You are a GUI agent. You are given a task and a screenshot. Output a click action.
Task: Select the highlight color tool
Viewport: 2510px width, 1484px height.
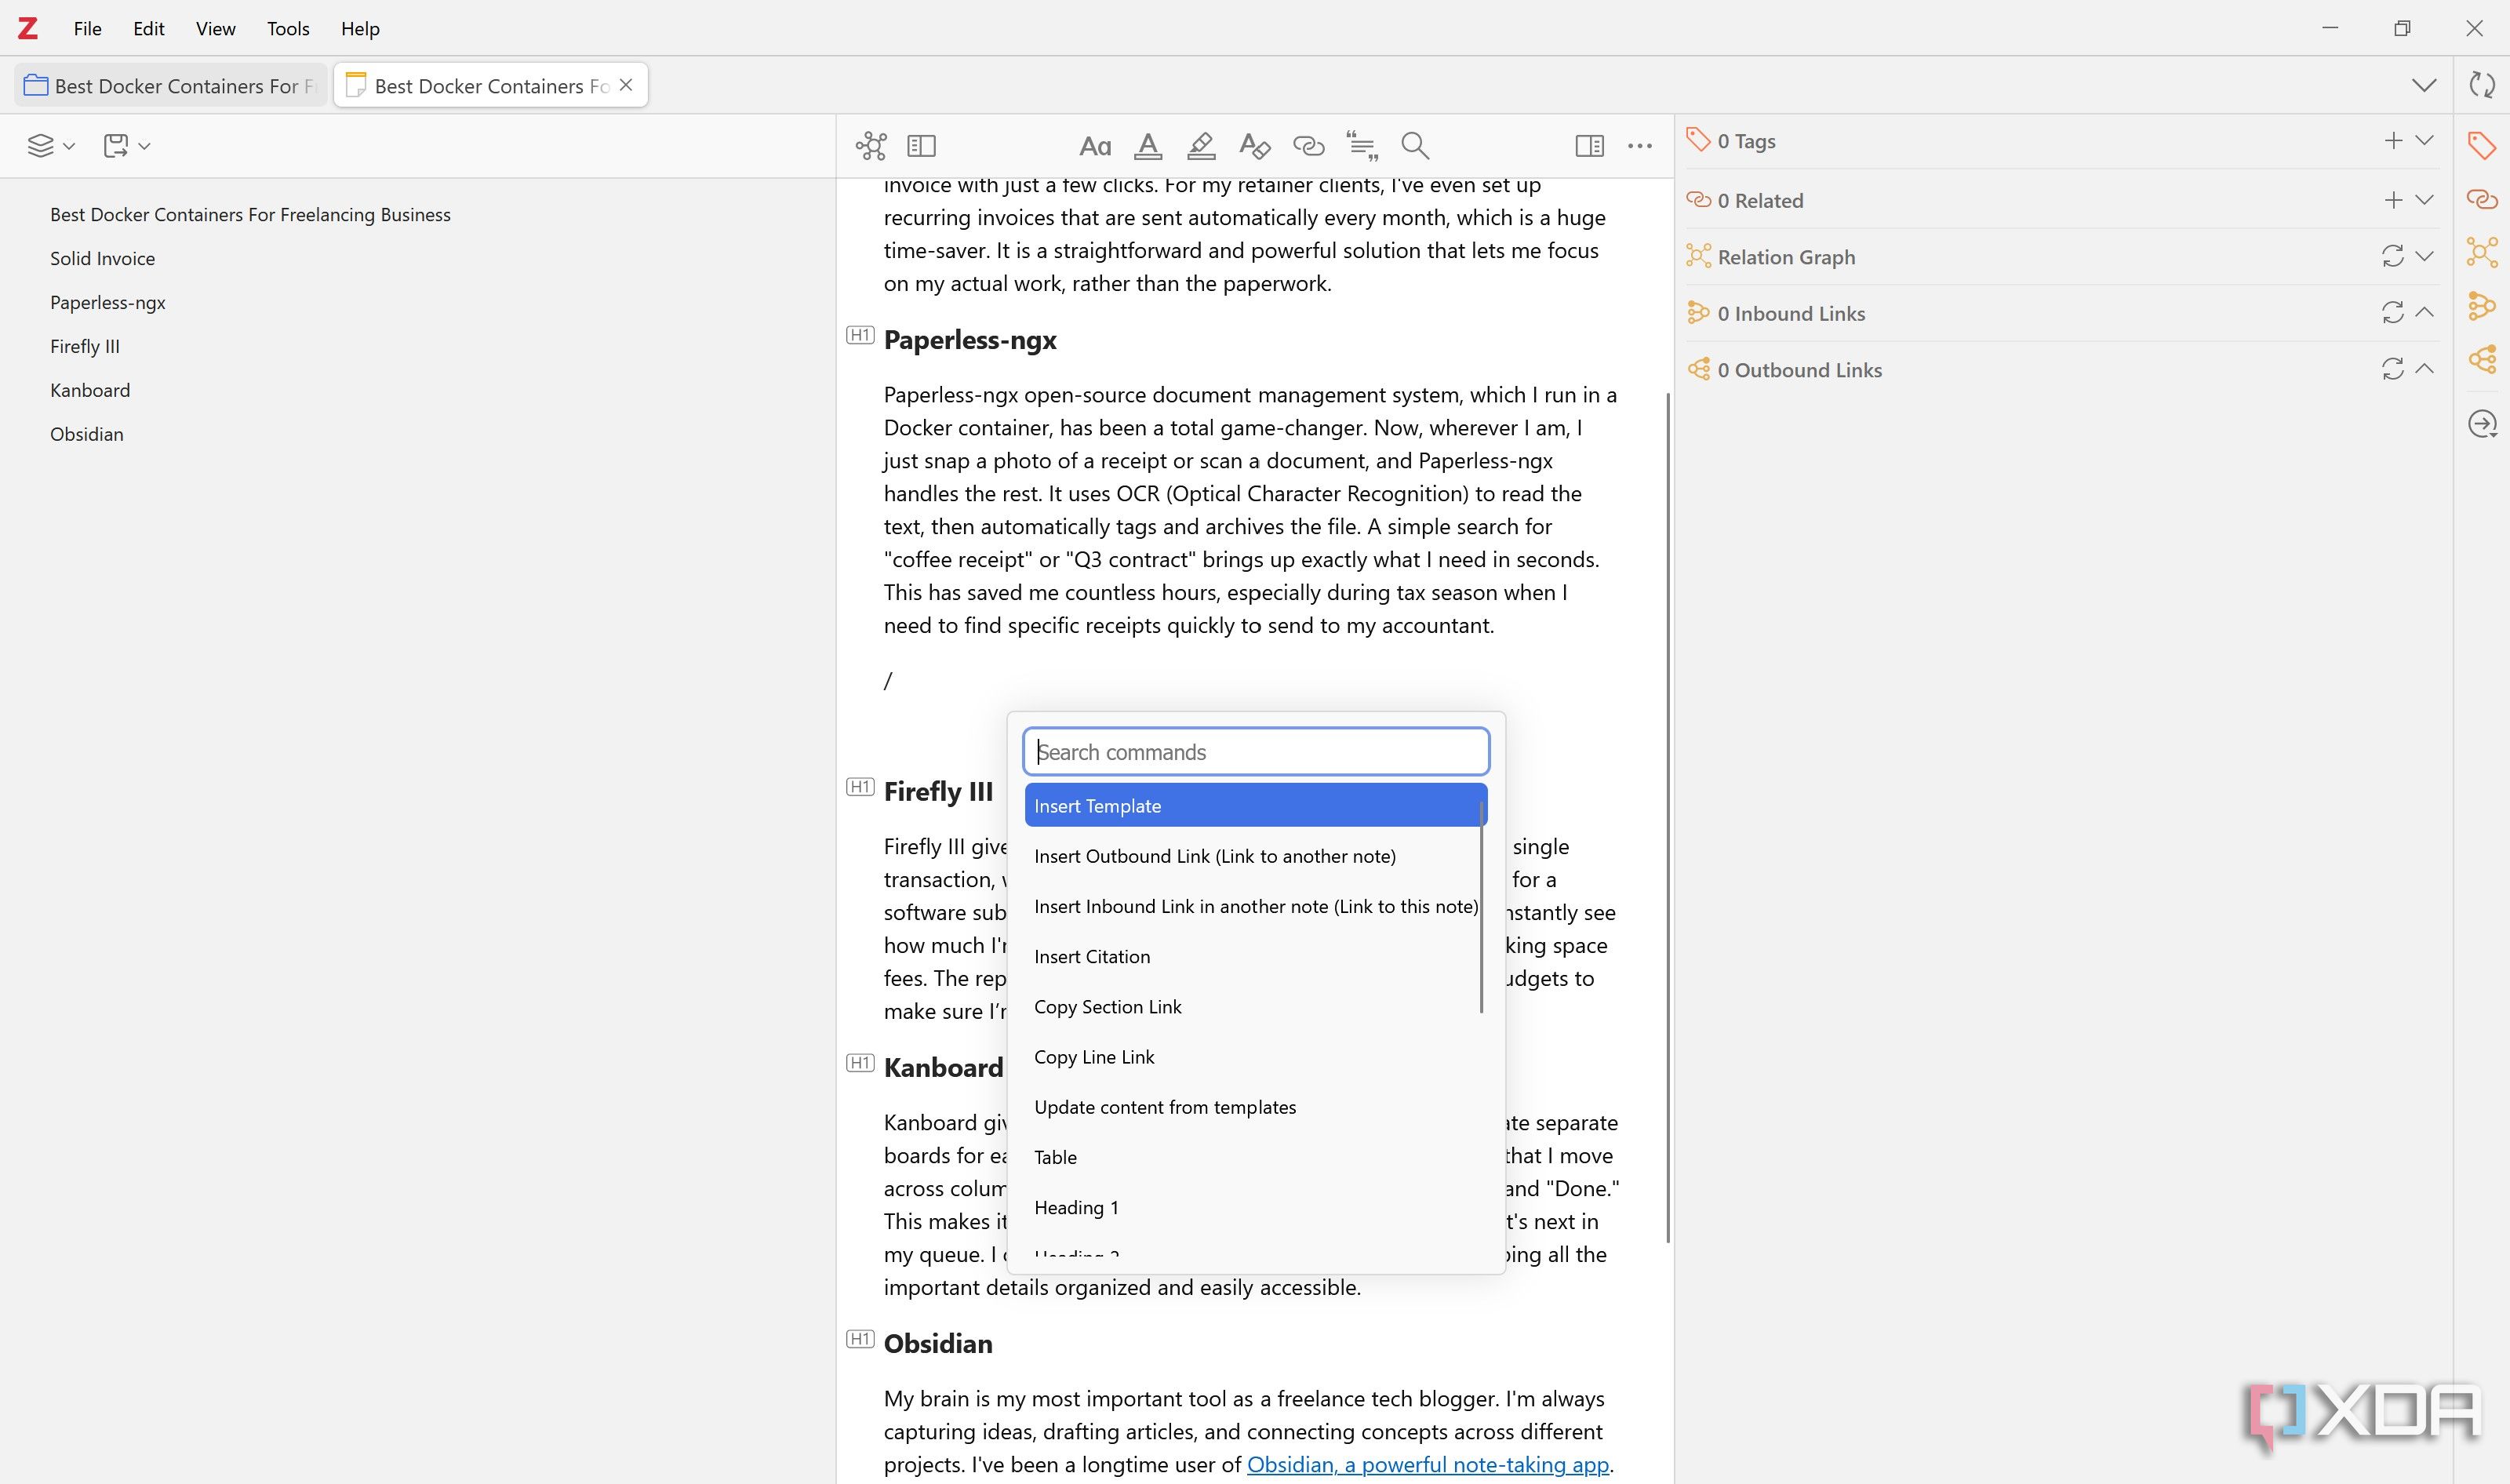(x=1201, y=146)
